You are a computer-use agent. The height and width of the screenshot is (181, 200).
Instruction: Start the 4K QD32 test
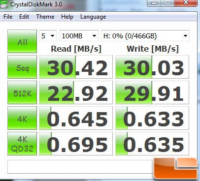tap(22, 144)
